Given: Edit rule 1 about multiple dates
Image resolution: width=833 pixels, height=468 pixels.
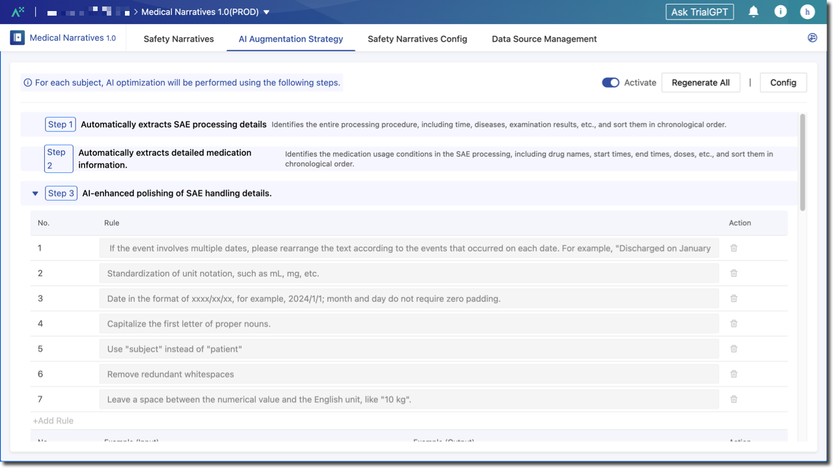Looking at the screenshot, I should click(x=409, y=248).
